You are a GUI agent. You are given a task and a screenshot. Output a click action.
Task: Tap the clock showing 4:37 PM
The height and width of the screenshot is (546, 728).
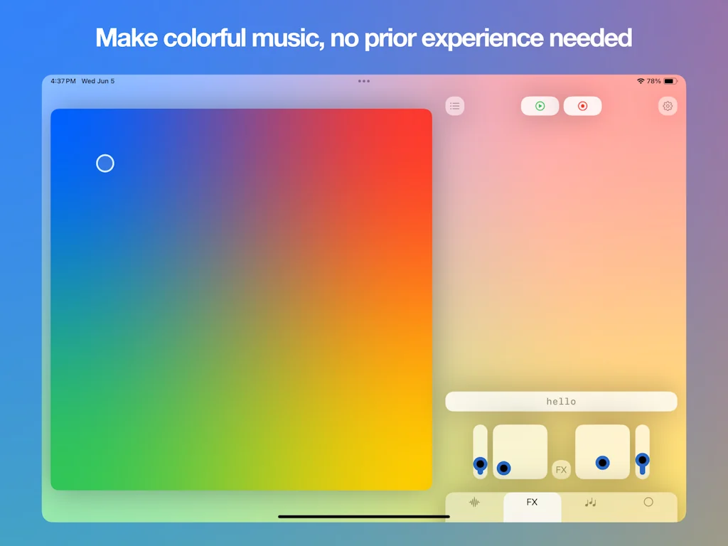click(x=63, y=81)
